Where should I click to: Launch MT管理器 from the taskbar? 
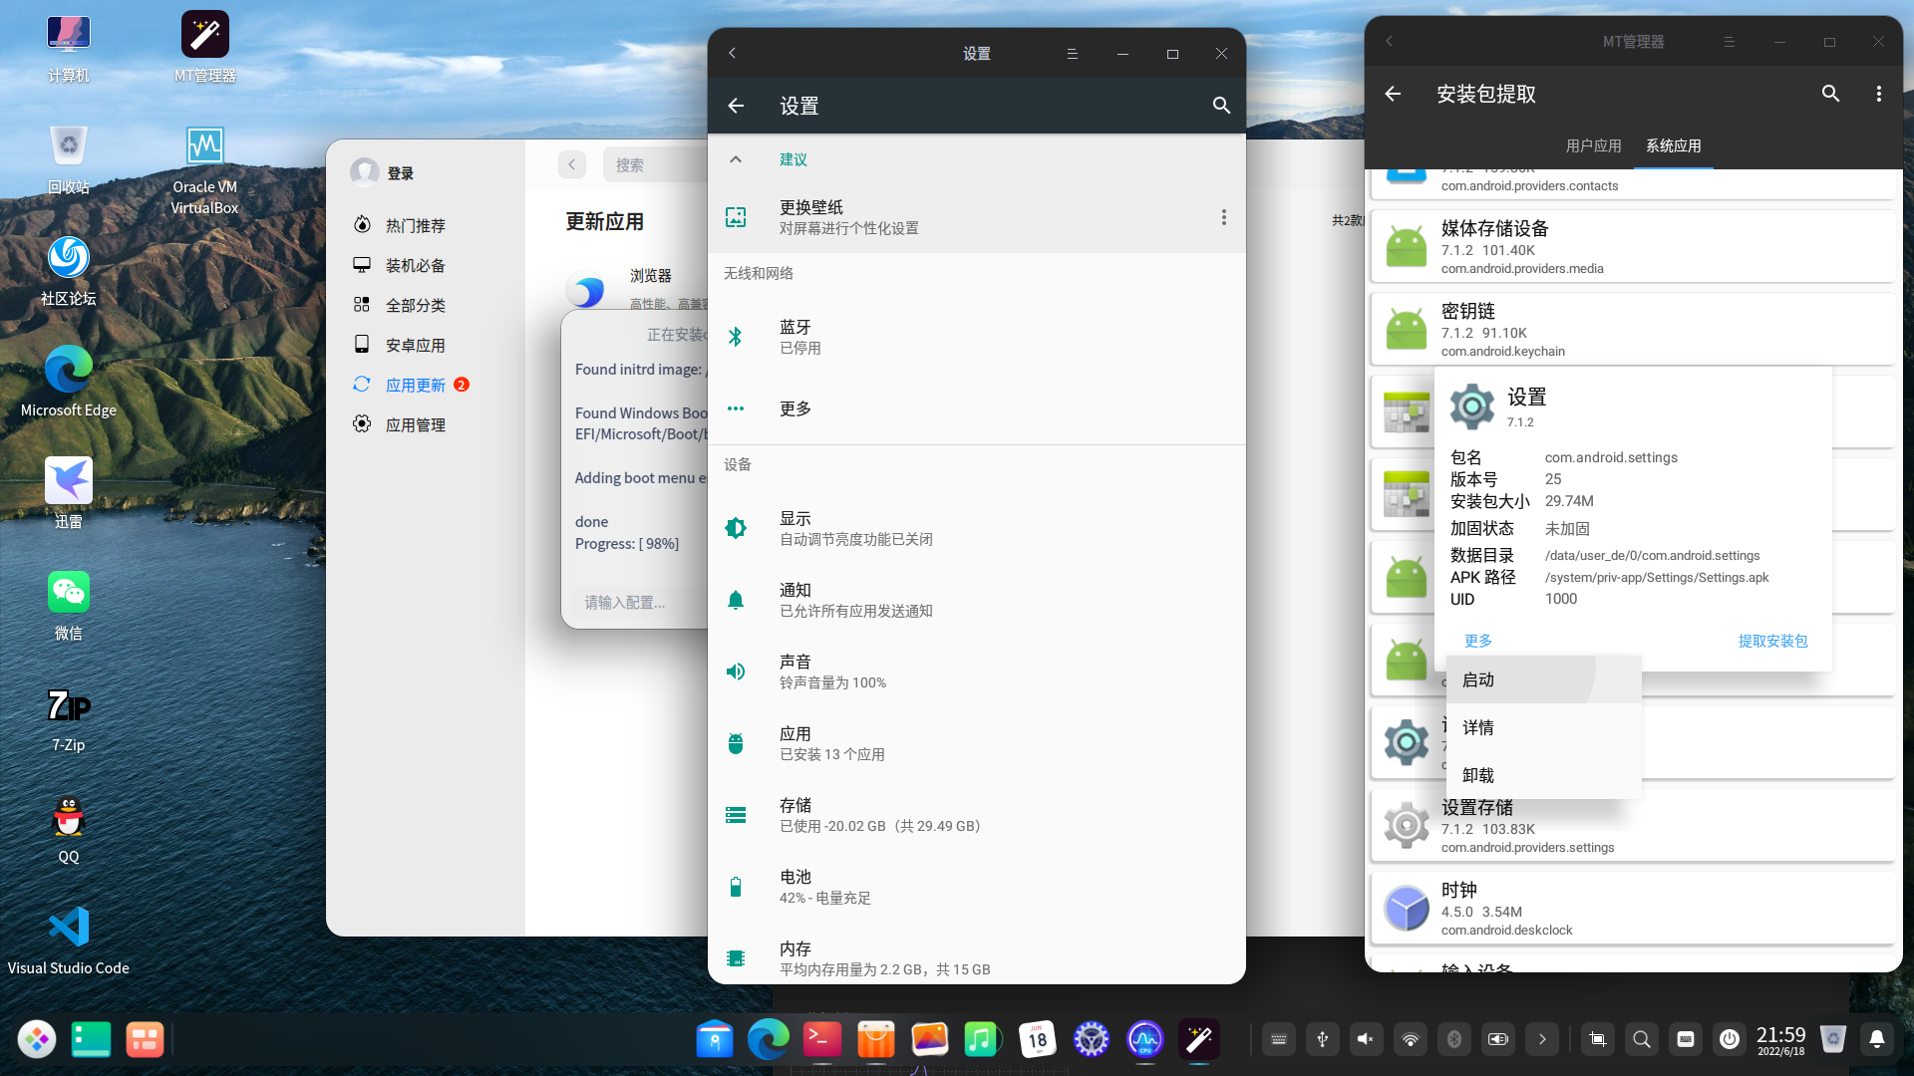tap(1198, 1039)
